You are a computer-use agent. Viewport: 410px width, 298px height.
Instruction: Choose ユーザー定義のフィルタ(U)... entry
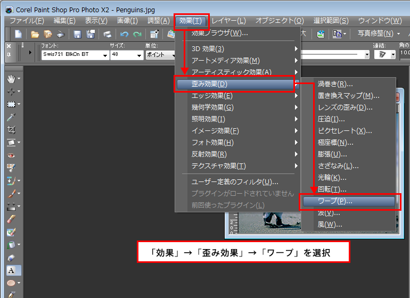tap(238, 181)
